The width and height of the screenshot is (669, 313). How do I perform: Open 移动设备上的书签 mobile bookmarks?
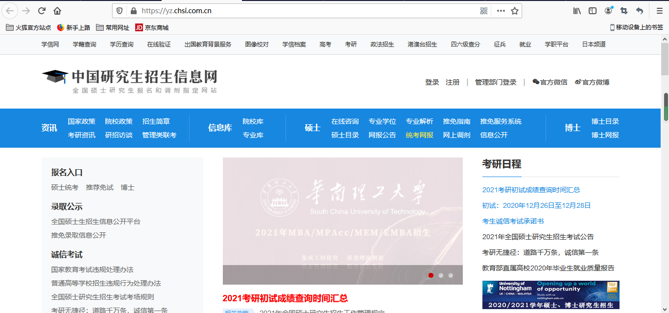637,27
